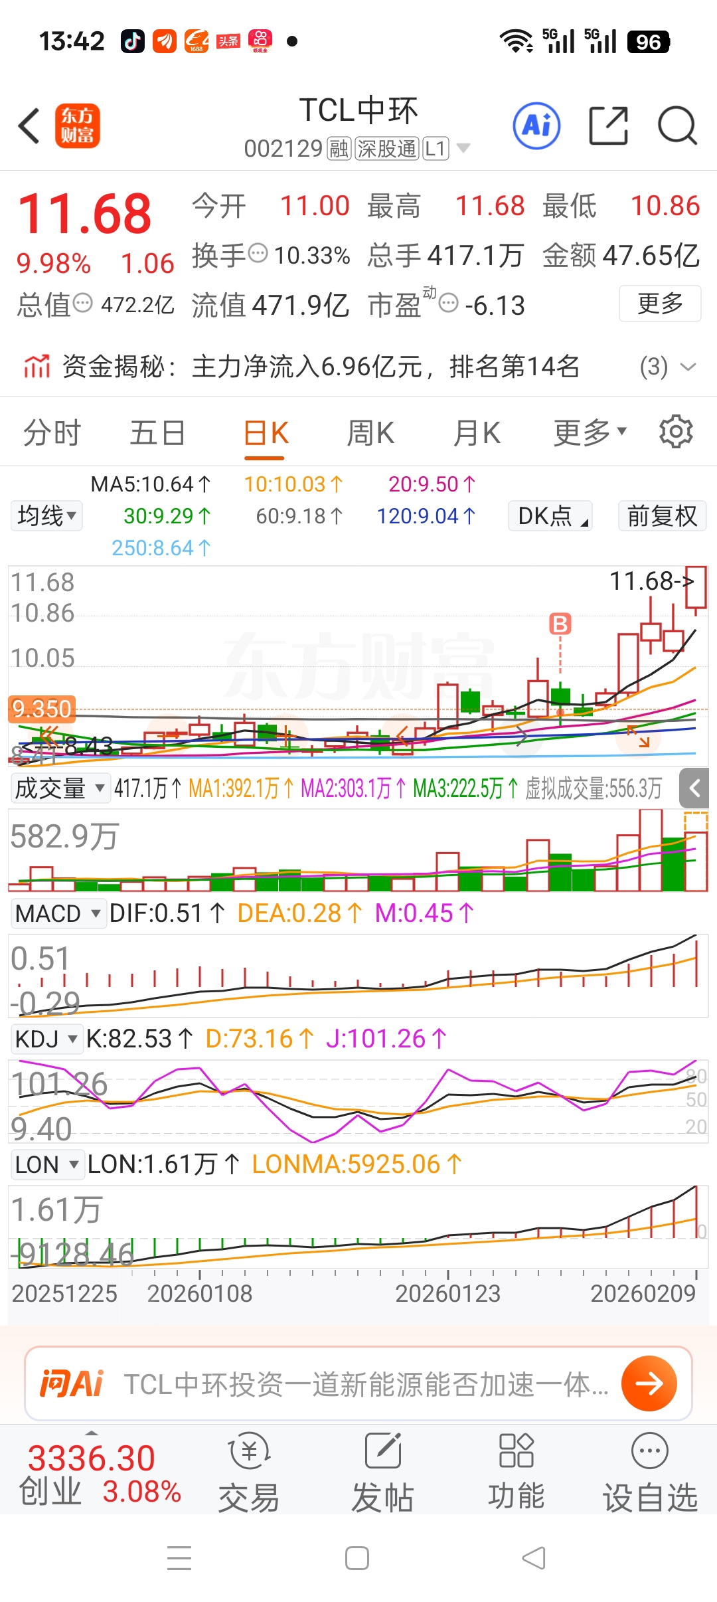Tap TCL中环 stock title
This screenshot has height=1602, width=717.
coord(358,110)
